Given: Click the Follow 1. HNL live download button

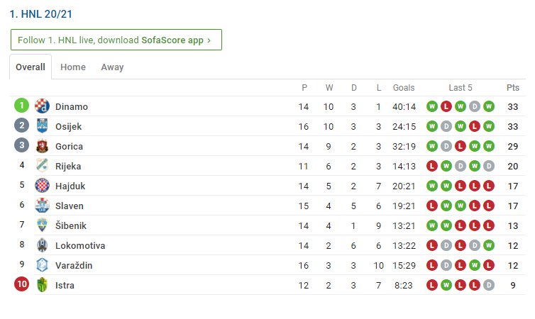Looking at the screenshot, I should pyautogui.click(x=116, y=40).
